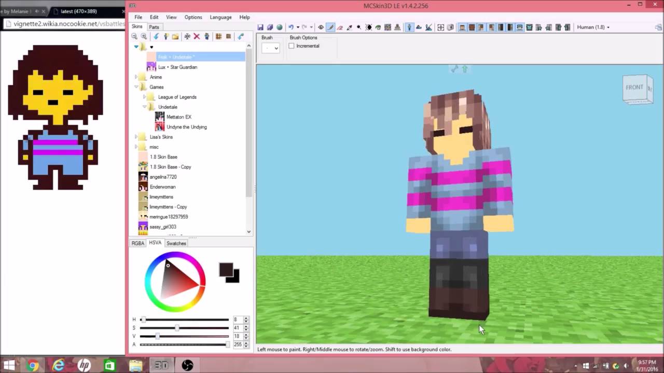Expand the Lisa's Skins folder
This screenshot has height=373, width=664.
tap(136, 137)
